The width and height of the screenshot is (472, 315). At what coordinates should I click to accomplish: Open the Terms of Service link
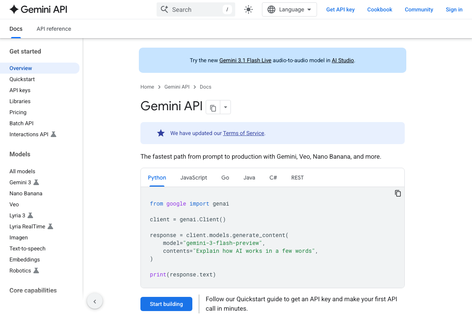tap(243, 133)
